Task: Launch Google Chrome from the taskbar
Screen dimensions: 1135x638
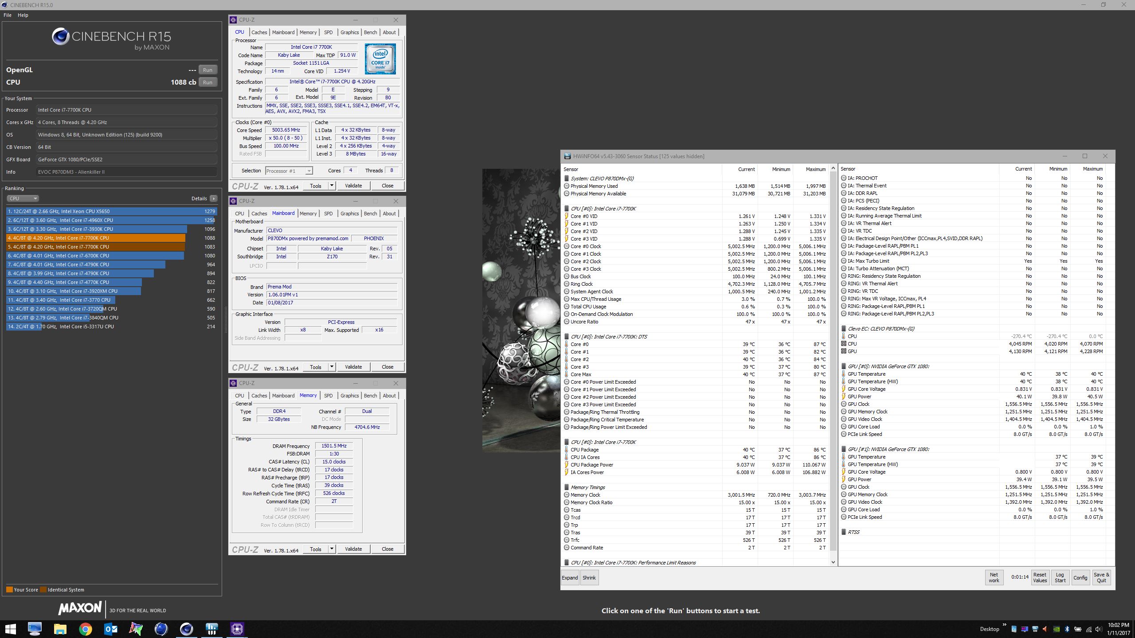Action: [86, 629]
